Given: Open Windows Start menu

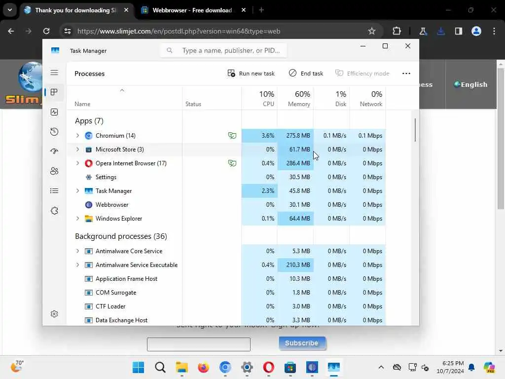Looking at the screenshot, I should point(138,367).
